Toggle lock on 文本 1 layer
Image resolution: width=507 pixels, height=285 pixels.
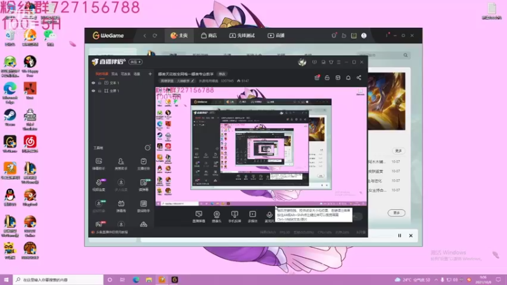click(100, 83)
